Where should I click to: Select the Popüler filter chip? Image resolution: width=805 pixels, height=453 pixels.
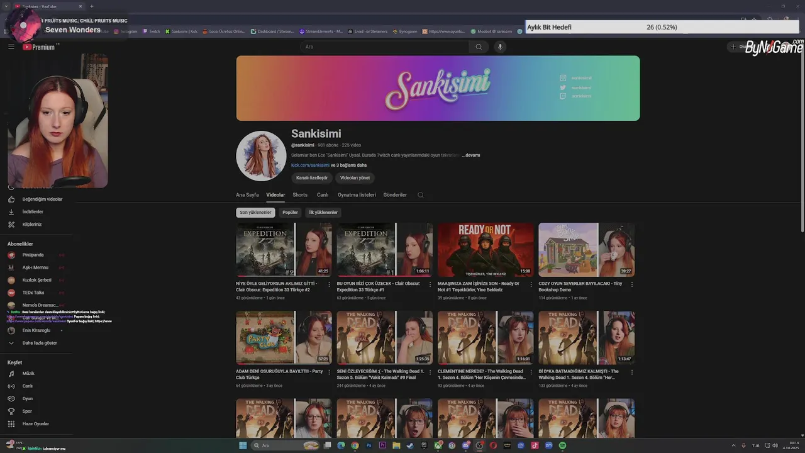290,213
